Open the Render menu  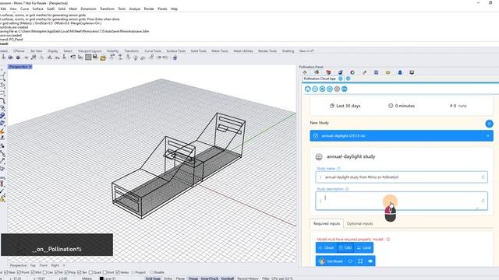(x=149, y=9)
